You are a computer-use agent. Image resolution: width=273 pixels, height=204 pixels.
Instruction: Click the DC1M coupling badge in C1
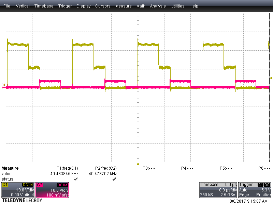[x=28, y=185]
